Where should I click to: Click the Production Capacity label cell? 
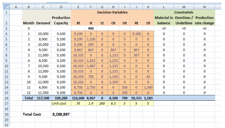[61, 20]
